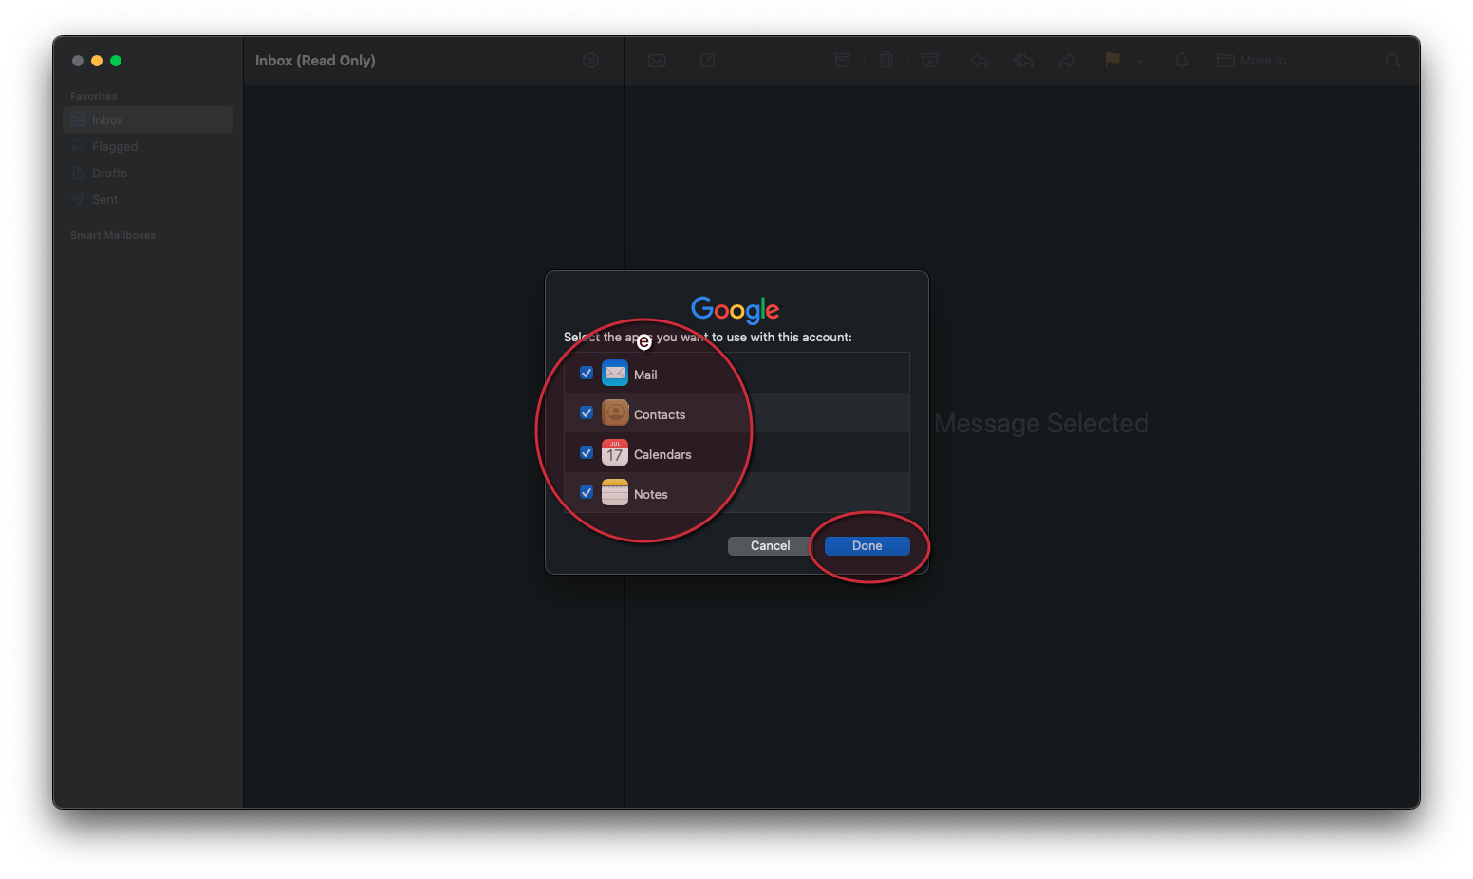Open the Drafts mailbox
This screenshot has height=879, width=1473.
148,173
